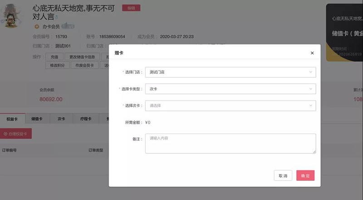Open the 选择门店 dropdown
This screenshot has width=363, height=200.
point(230,72)
